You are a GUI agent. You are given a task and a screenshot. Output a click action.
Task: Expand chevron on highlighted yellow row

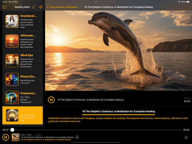[40, 115]
